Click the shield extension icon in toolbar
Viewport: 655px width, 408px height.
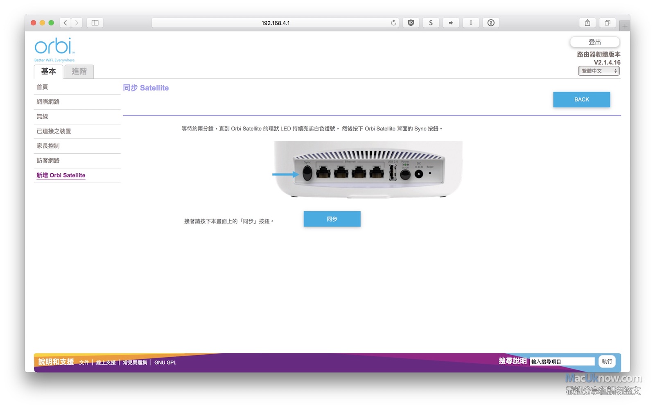pyautogui.click(x=411, y=23)
